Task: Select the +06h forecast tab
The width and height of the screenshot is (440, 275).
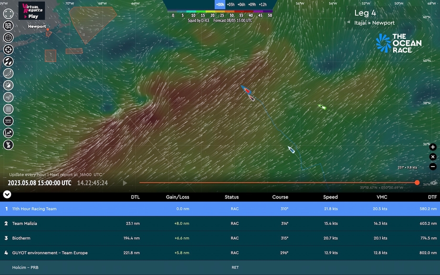Action: click(x=241, y=4)
